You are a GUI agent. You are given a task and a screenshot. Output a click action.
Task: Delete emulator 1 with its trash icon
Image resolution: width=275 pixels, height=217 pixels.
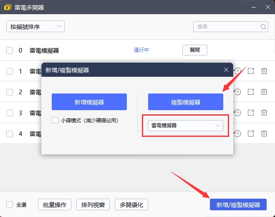[x=264, y=71]
